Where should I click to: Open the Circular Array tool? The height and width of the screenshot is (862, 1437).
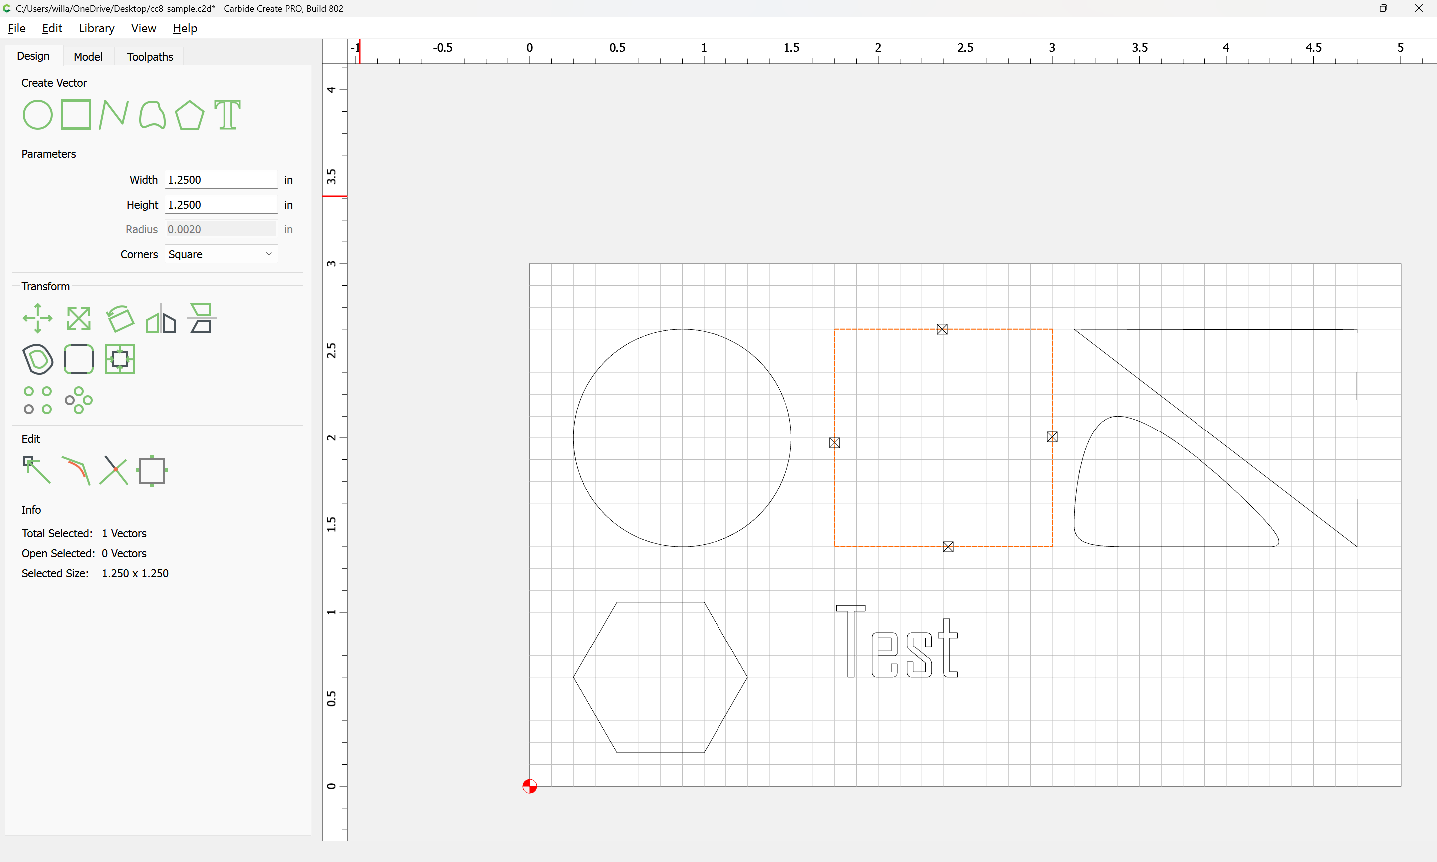click(x=79, y=400)
